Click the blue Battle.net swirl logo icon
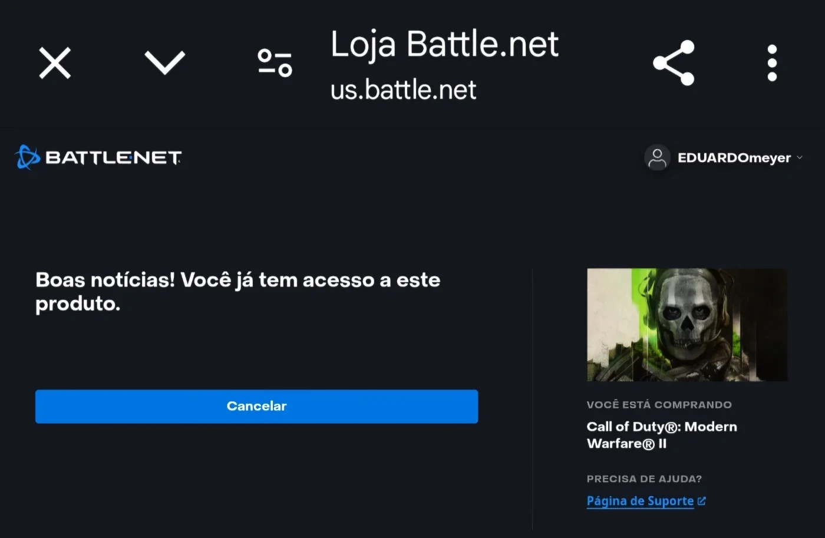This screenshot has width=825, height=538. (27, 157)
